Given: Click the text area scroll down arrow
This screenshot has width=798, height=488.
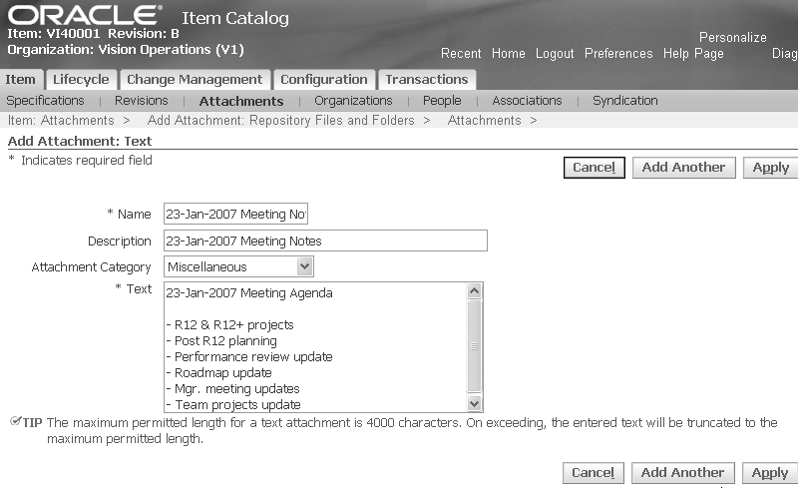Looking at the screenshot, I should [475, 404].
